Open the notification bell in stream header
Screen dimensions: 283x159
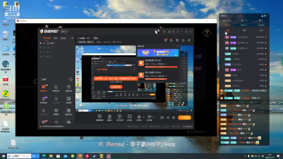(x=183, y=40)
